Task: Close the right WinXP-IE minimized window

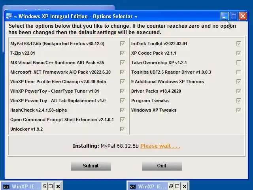Action: point(185,186)
